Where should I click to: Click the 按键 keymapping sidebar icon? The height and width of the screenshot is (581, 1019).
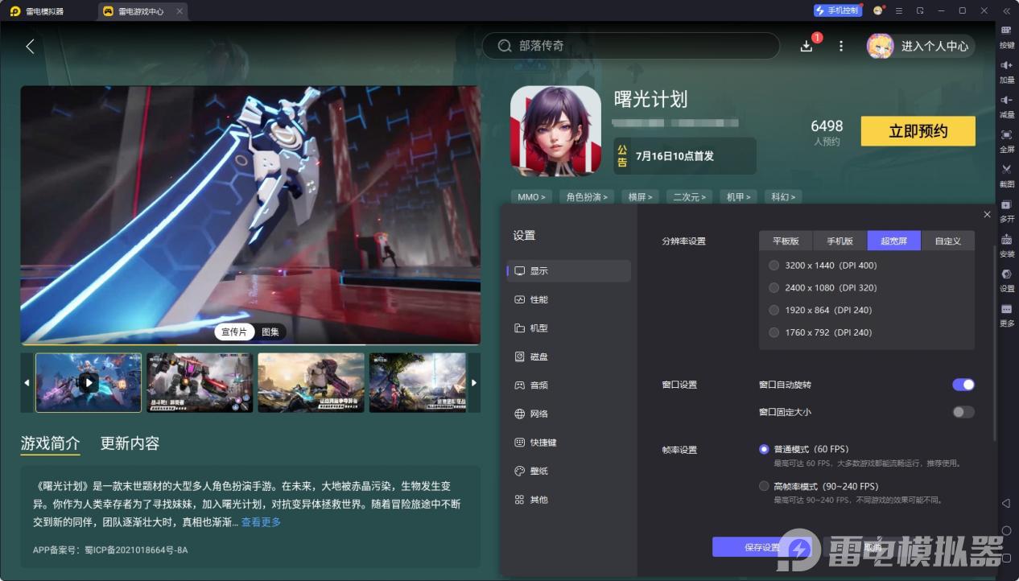click(1006, 35)
